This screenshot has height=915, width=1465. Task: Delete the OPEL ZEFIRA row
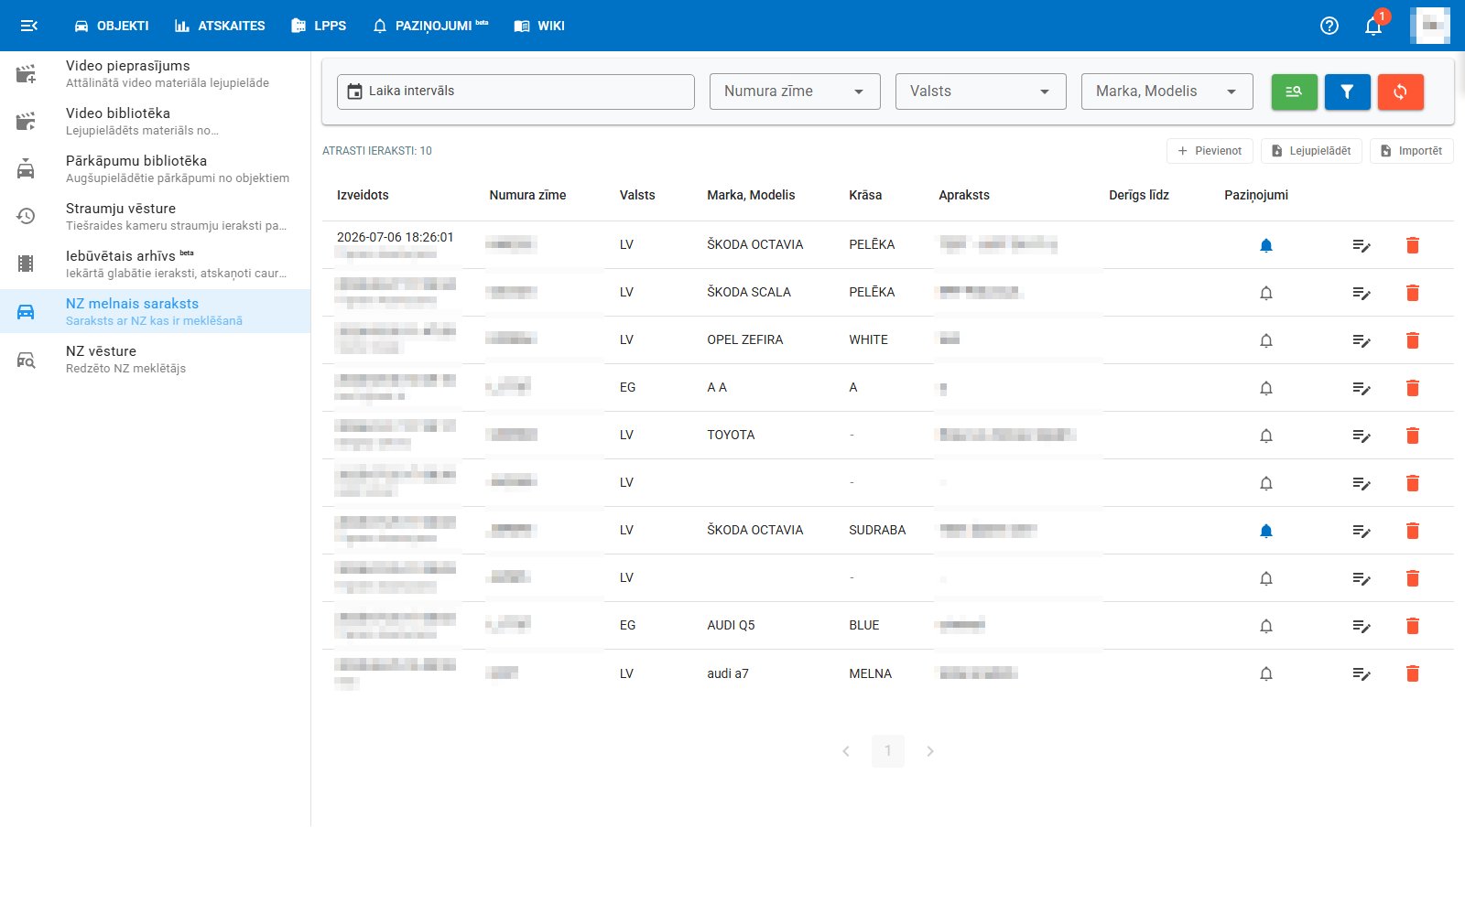pyautogui.click(x=1413, y=340)
